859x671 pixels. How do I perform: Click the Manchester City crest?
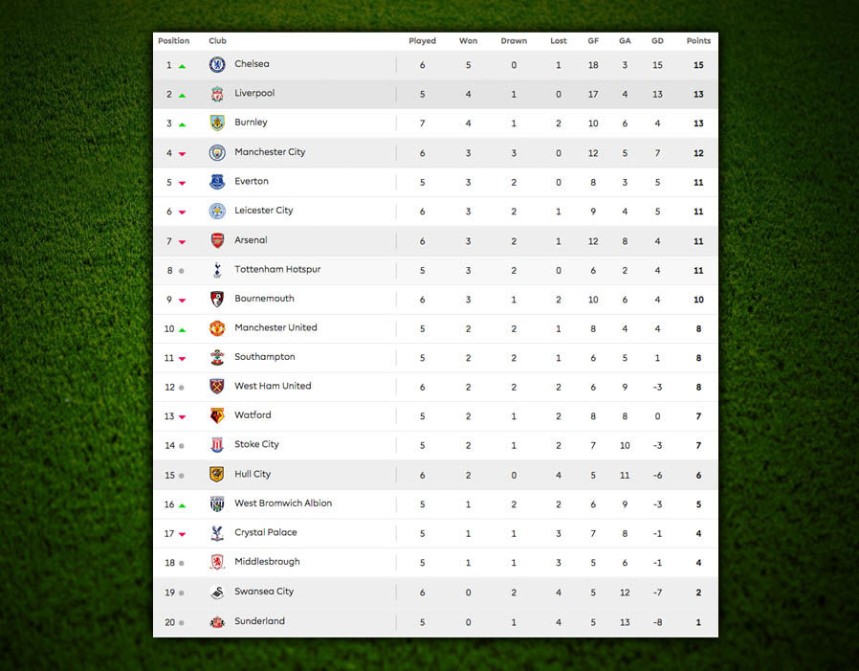click(x=217, y=152)
